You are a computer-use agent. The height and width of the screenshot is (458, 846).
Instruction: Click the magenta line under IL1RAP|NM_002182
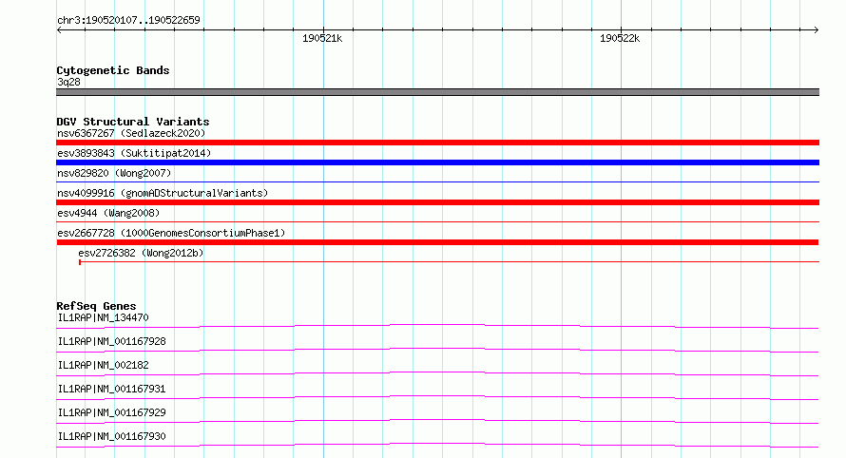(437, 373)
